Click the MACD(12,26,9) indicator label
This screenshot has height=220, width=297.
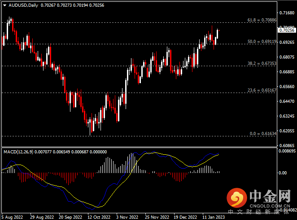(18, 152)
